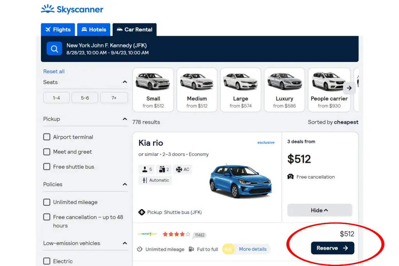Click the Reset all link
The image size is (399, 266).
click(x=54, y=71)
